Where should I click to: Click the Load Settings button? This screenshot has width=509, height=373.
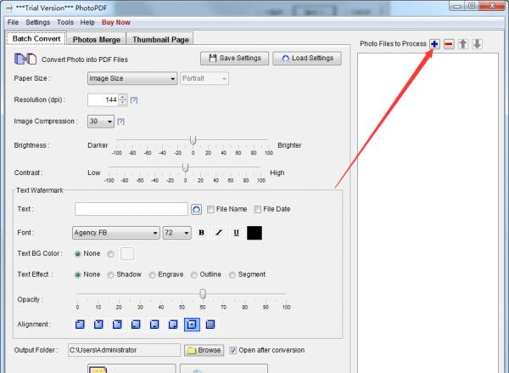[307, 59]
